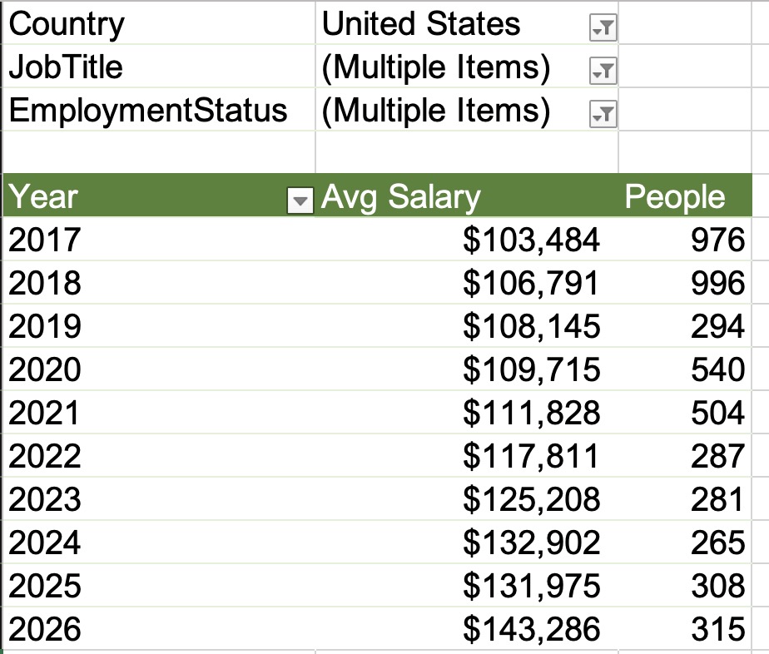Image resolution: width=769 pixels, height=654 pixels.
Task: Select the People column header
Action: [x=675, y=197]
